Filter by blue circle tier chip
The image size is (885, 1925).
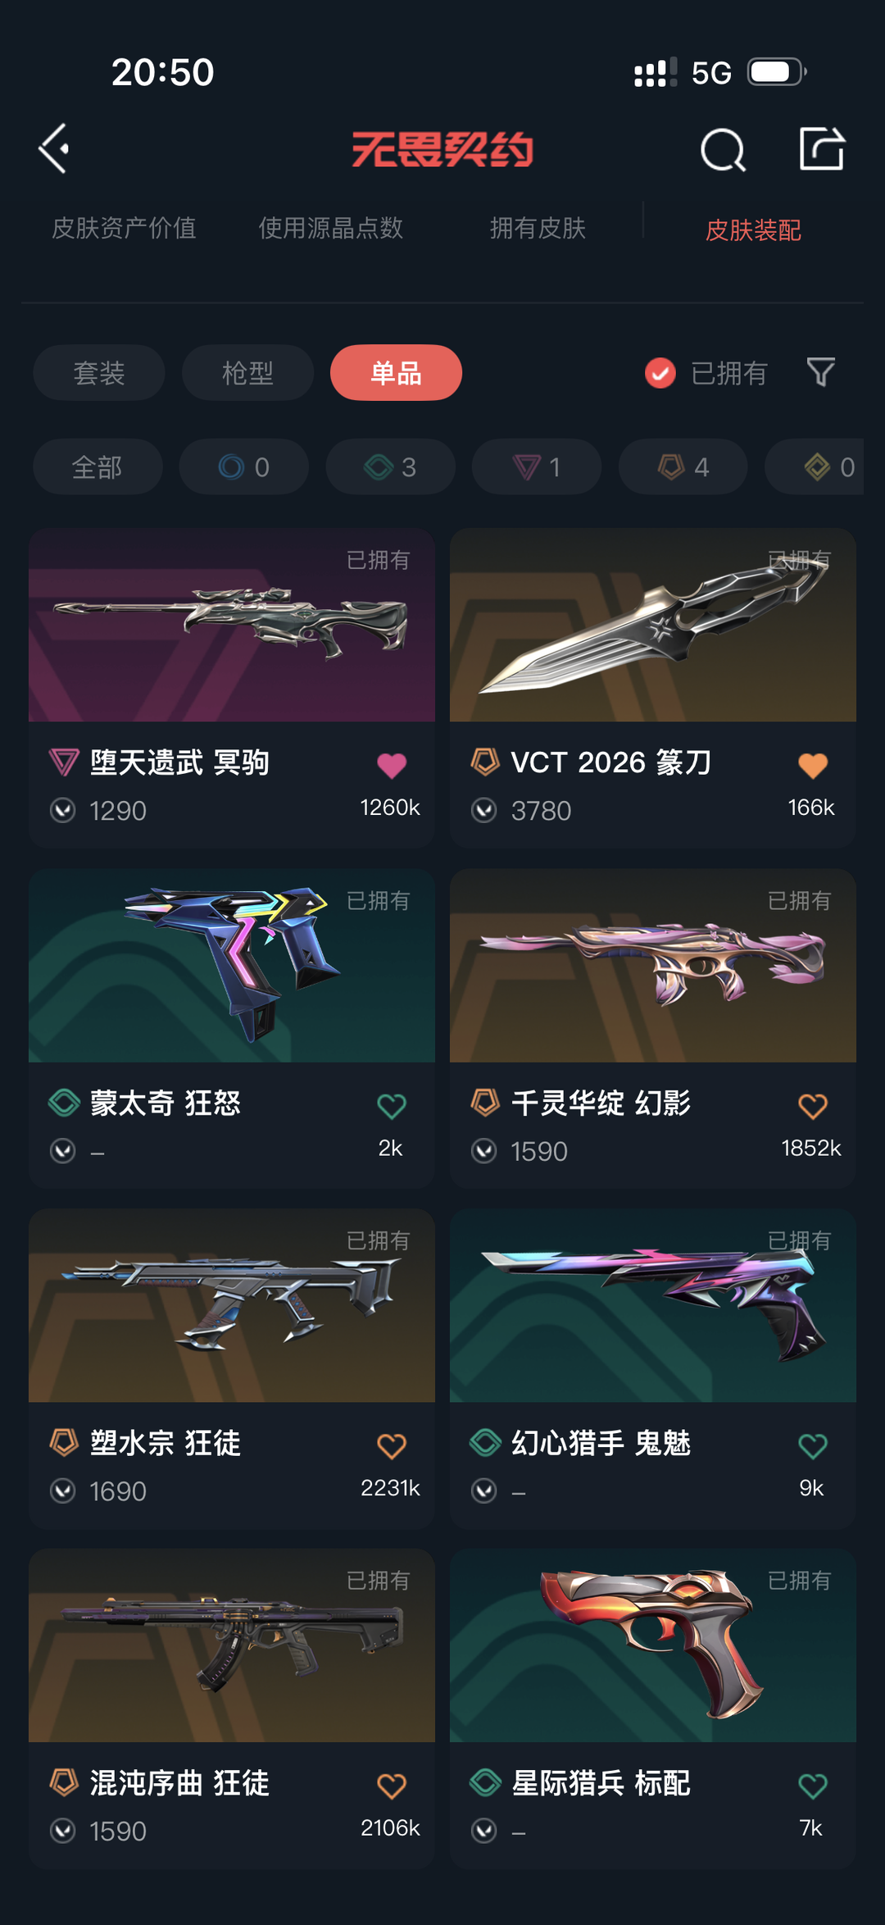244,466
